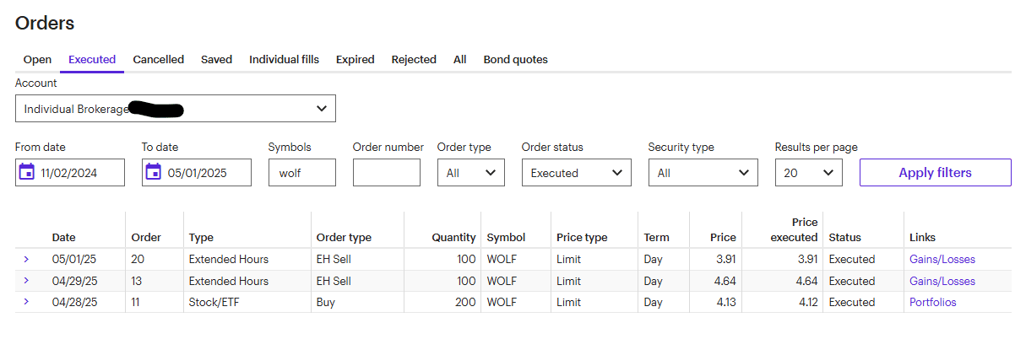The width and height of the screenshot is (1015, 339).
Task: Open the To date calendar icon
Action: 153,173
